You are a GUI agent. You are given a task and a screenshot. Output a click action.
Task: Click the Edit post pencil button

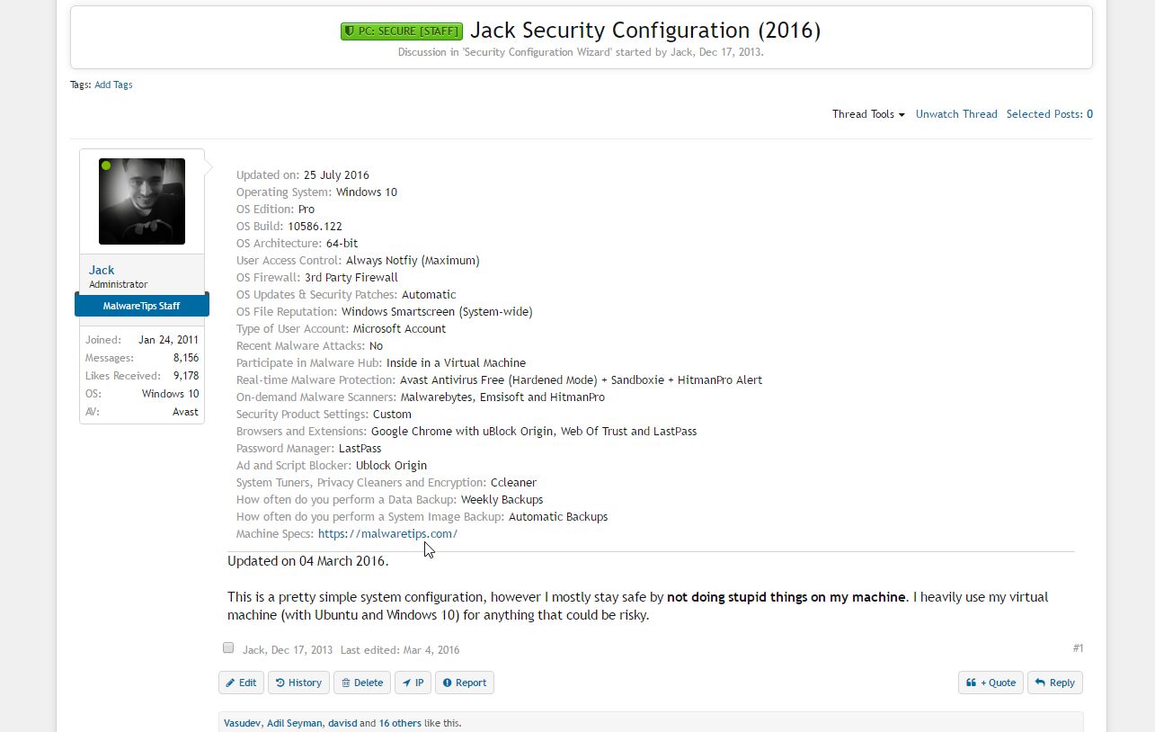[241, 683]
